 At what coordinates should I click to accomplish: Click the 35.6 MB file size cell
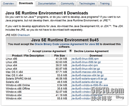62,89
